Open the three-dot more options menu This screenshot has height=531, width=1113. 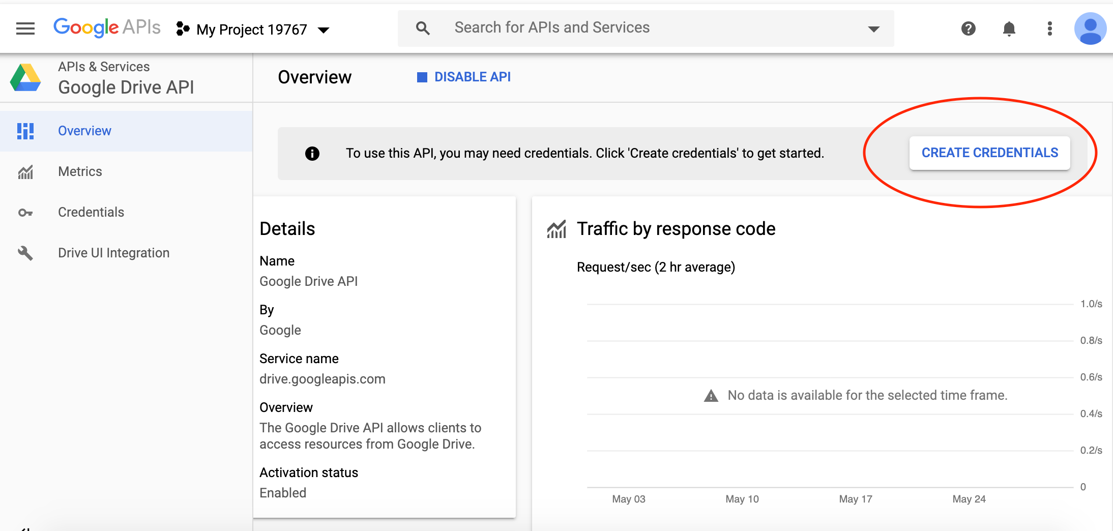[x=1049, y=28]
